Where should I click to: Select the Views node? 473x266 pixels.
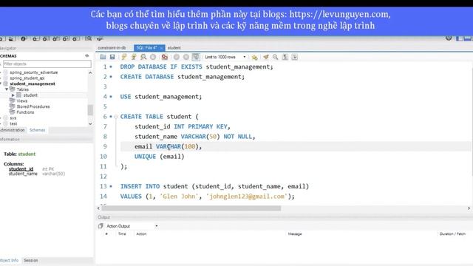[x=21, y=100]
